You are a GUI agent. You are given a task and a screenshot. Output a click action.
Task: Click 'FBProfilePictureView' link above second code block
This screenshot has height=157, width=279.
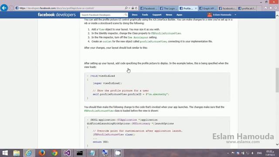99,111
